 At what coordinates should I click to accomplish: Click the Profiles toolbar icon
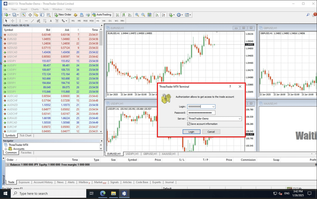[15, 15]
